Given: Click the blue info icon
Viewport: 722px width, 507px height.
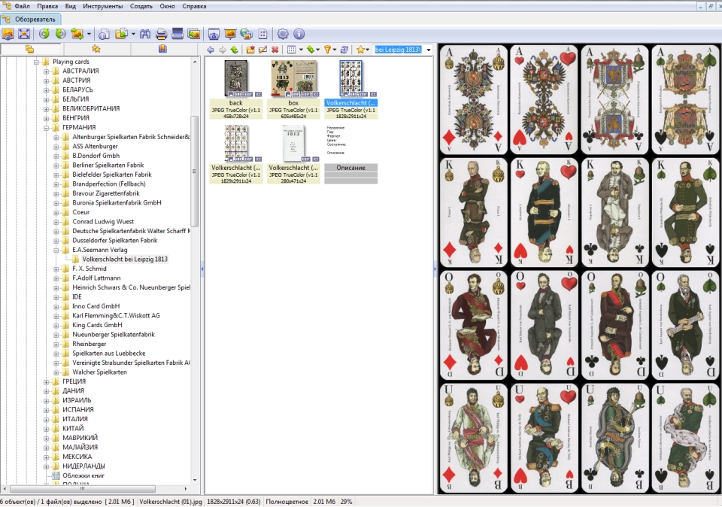Looking at the screenshot, I should [x=299, y=34].
